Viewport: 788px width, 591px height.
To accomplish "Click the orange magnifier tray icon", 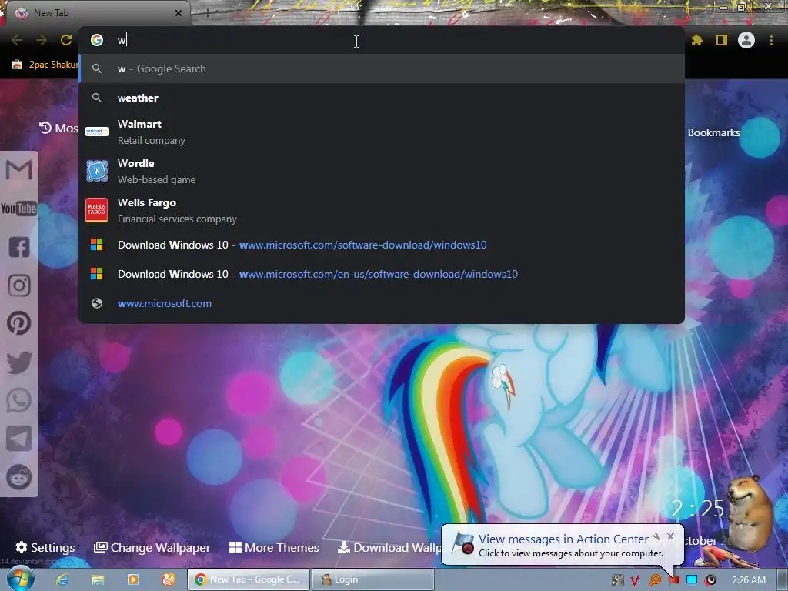I will 655,580.
